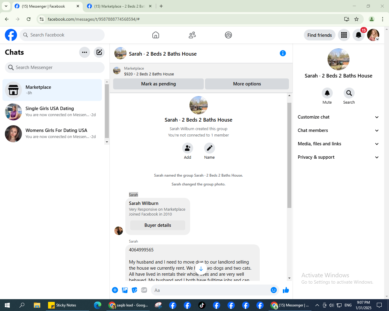Reload the page in Chrome
This screenshot has width=389, height=311.
coord(29,19)
